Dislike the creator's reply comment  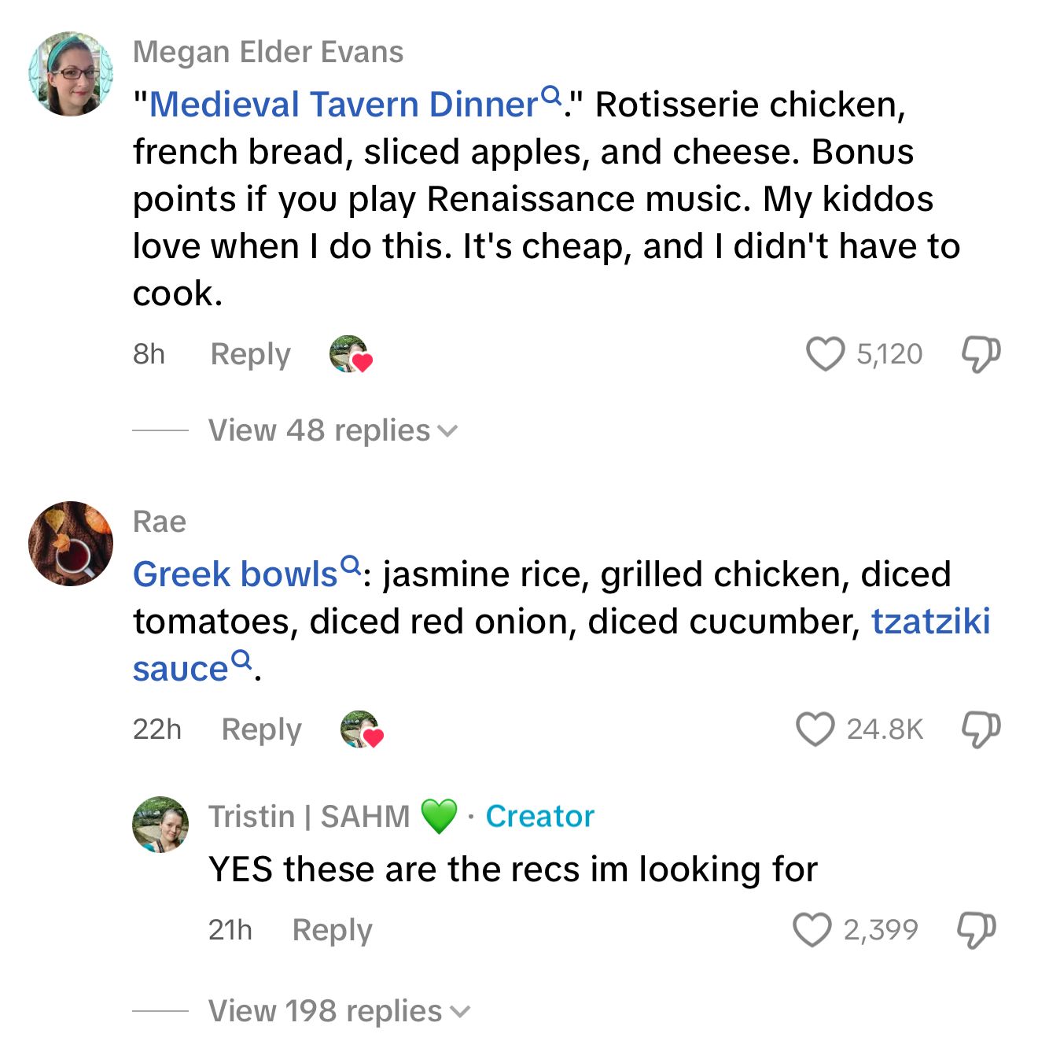976,930
